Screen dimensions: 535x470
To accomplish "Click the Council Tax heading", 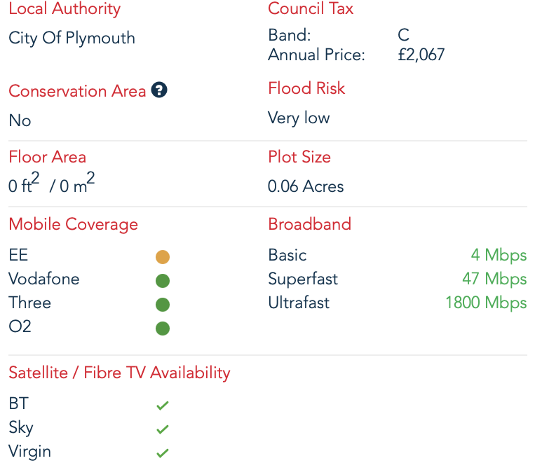I will 311,9.
